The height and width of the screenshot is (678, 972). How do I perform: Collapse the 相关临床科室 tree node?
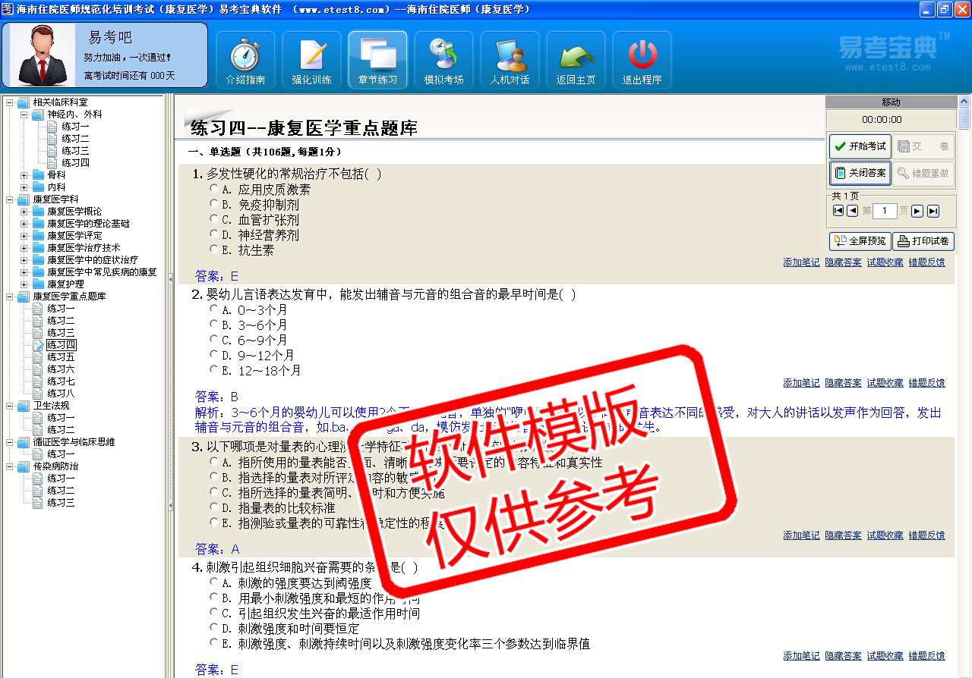point(9,102)
